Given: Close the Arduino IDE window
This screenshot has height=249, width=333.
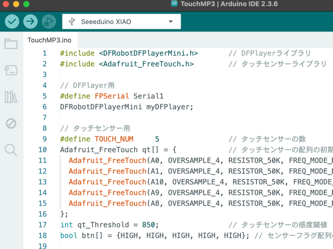Looking at the screenshot, I should (x=6, y=4).
